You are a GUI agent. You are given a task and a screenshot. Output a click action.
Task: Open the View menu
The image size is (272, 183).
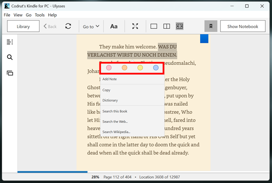(18, 15)
